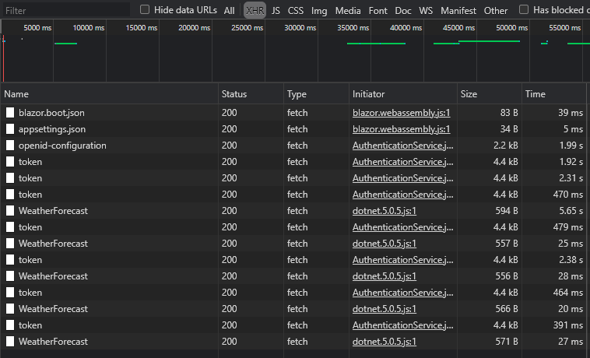
Task: Enable the Hide data URLs checkbox
Action: pos(145,10)
